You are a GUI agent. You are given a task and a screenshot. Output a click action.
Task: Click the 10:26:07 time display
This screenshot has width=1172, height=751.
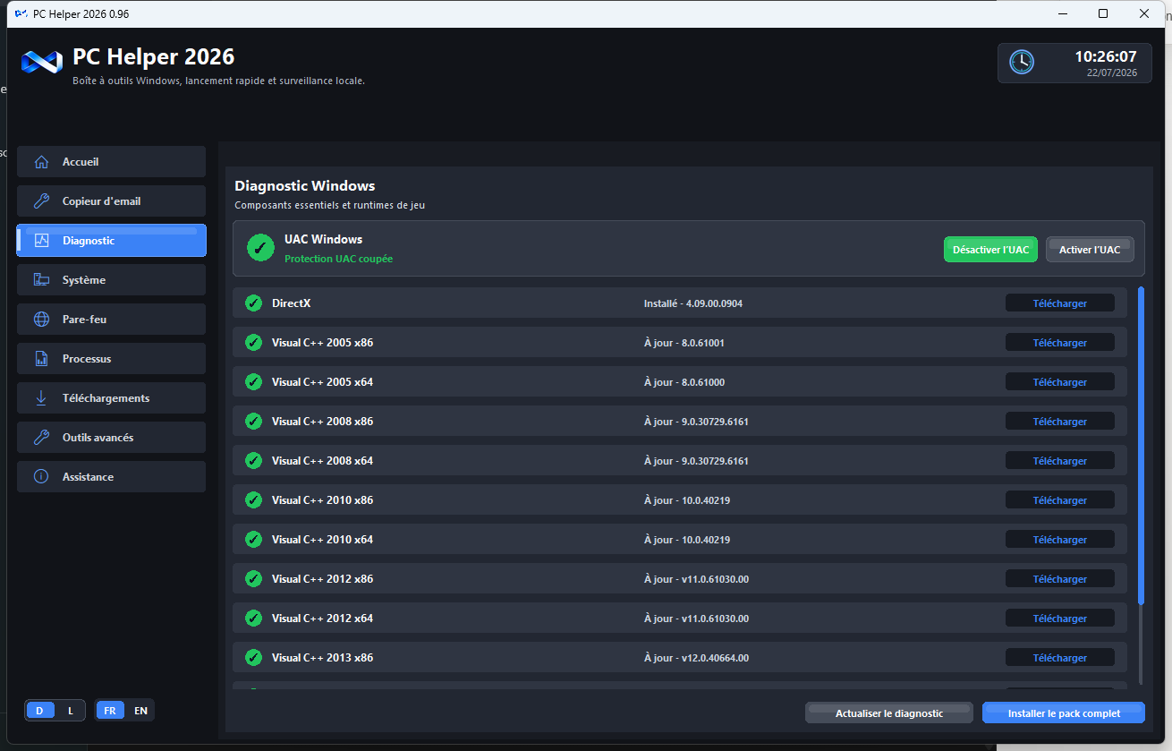[x=1106, y=56]
